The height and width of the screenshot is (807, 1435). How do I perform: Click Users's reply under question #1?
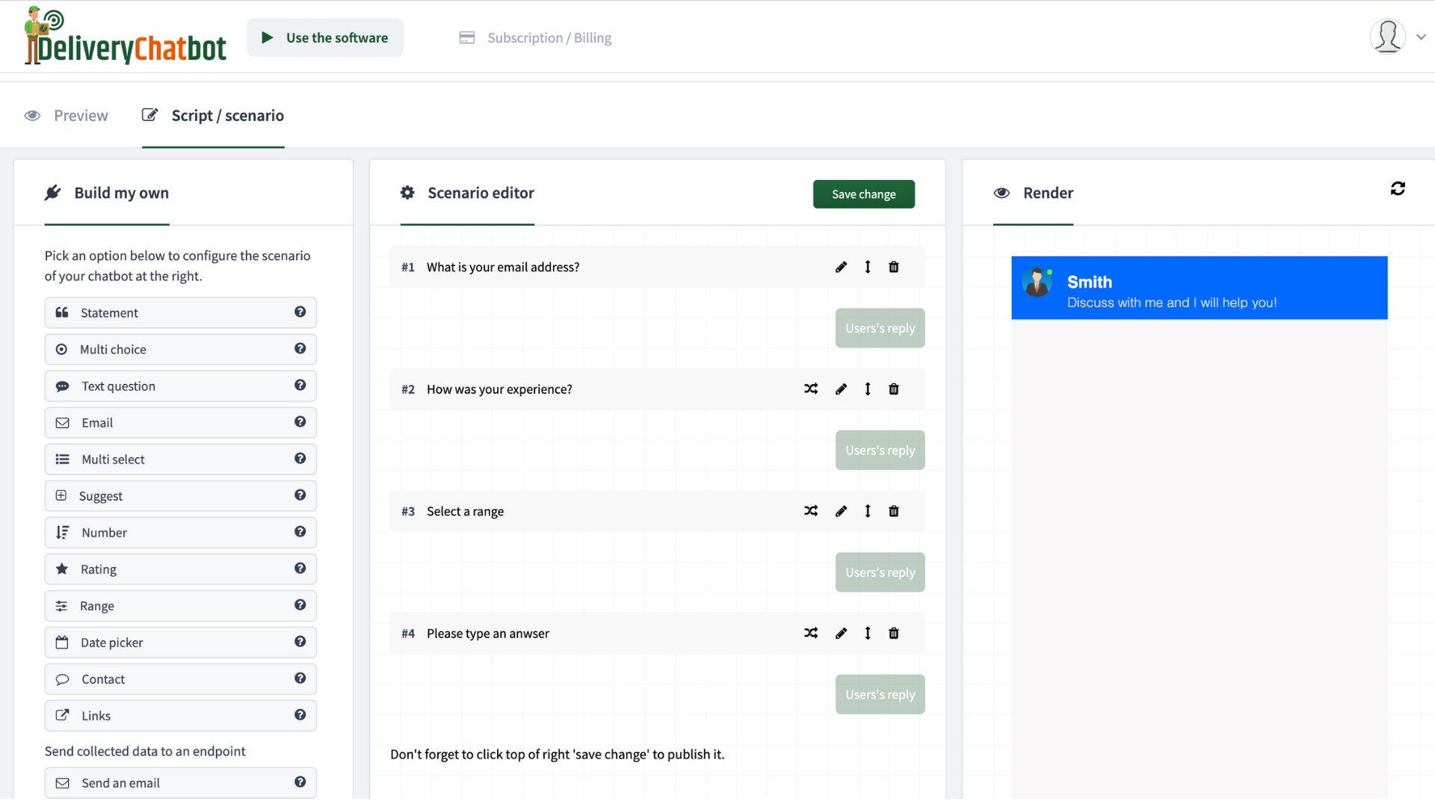tap(880, 328)
